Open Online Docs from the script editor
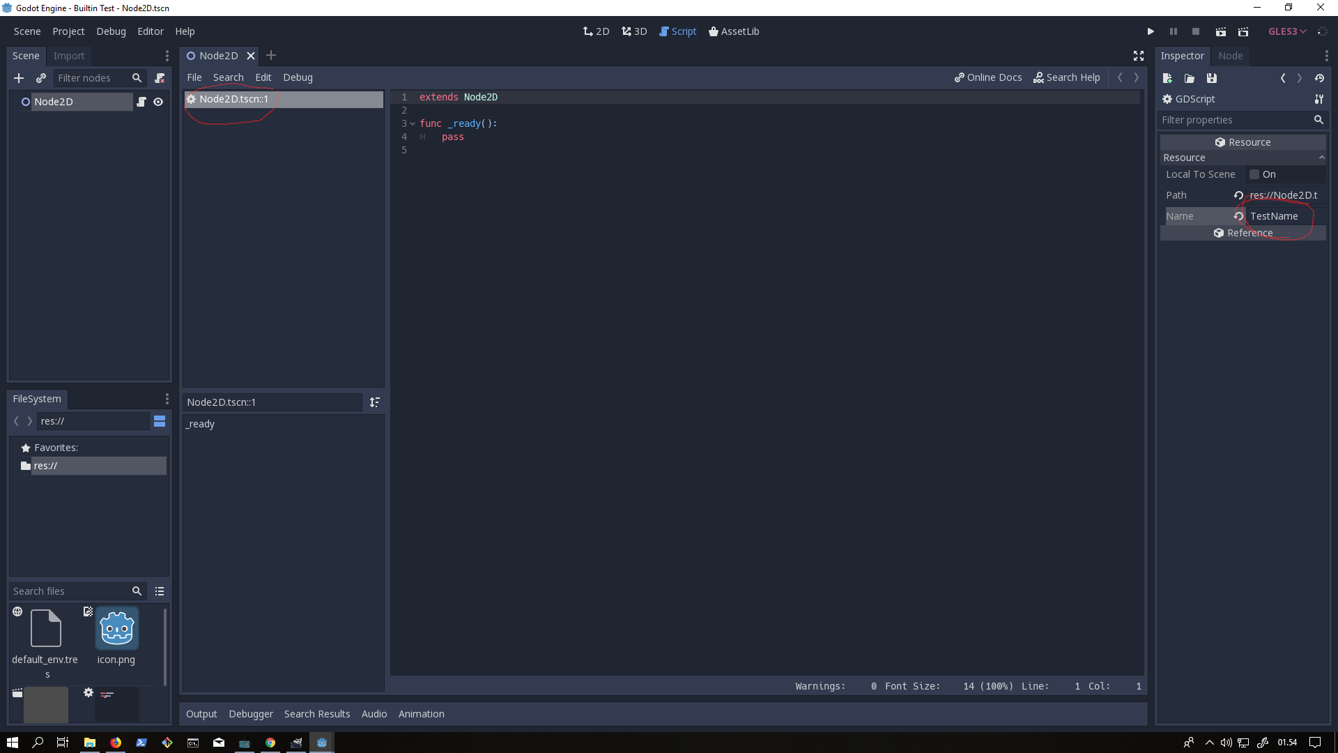 pos(988,77)
